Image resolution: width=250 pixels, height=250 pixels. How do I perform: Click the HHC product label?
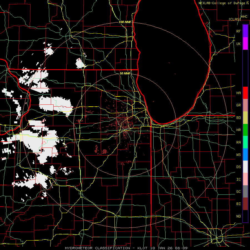click(244, 17)
